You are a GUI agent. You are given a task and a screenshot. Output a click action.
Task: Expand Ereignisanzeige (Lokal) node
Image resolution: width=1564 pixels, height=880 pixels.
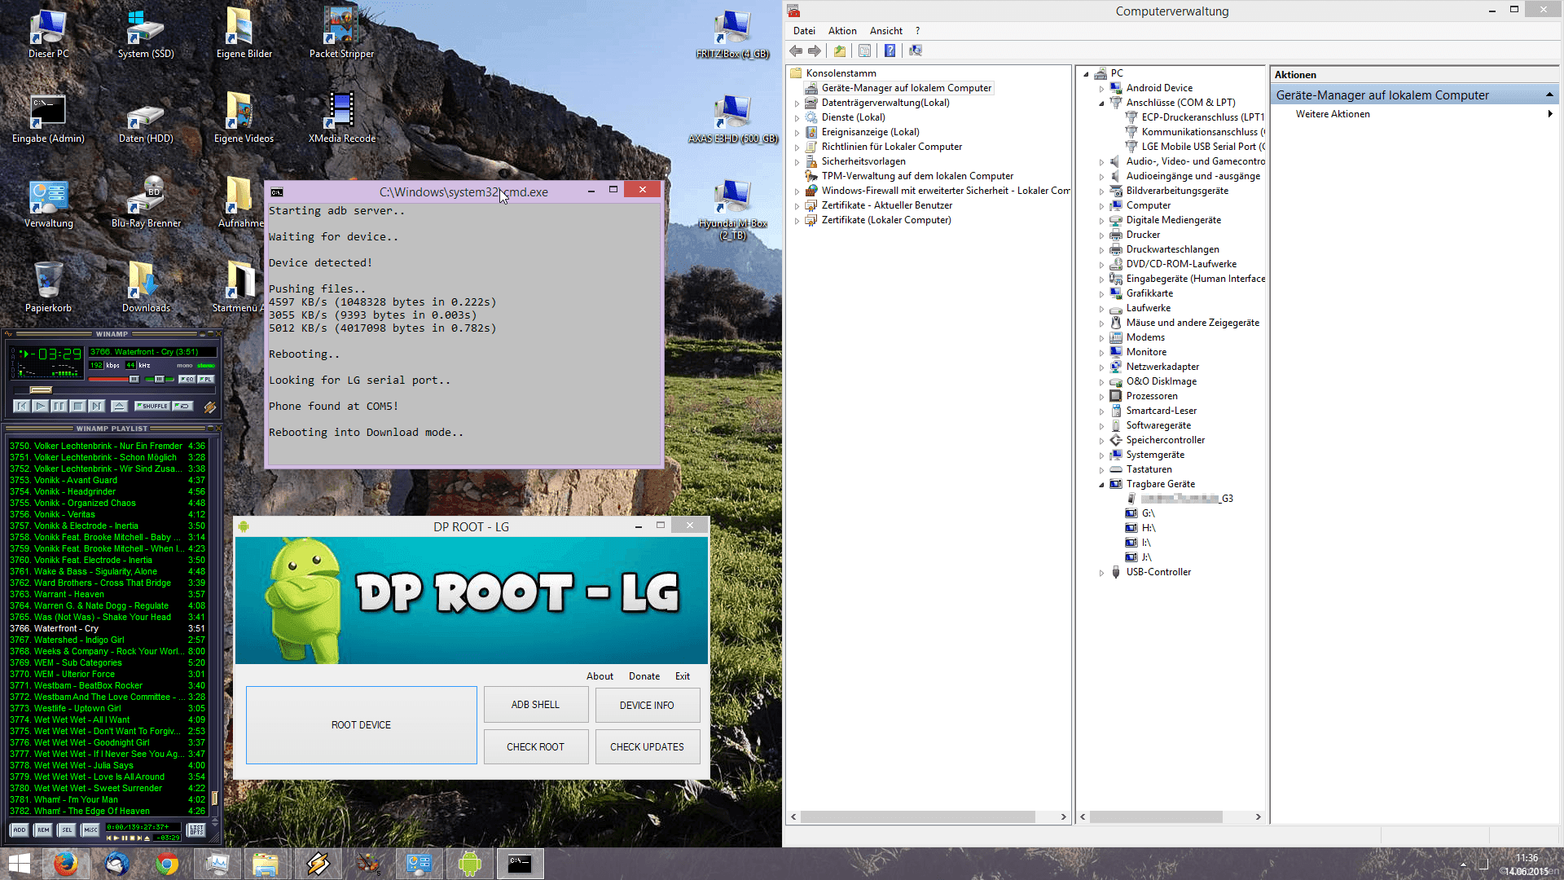[x=797, y=133]
